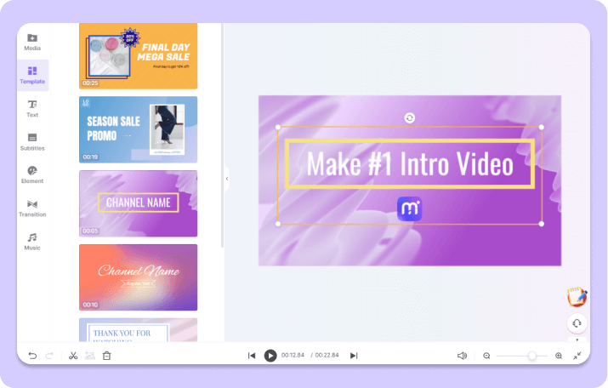Open the Media panel
This screenshot has width=608, height=388.
pyautogui.click(x=32, y=42)
